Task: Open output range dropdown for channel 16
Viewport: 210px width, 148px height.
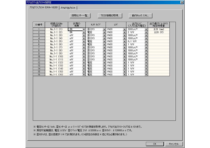Action: click(x=146, y=75)
